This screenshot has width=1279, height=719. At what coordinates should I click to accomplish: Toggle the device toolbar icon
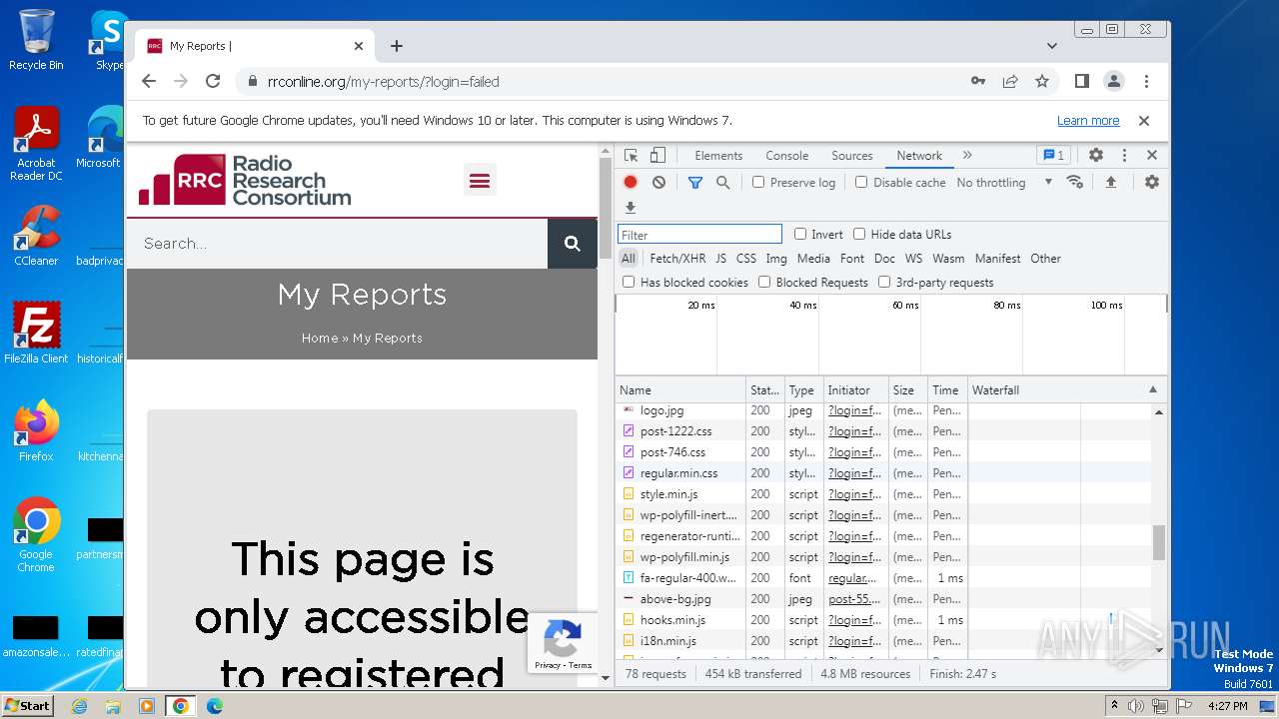pos(657,156)
